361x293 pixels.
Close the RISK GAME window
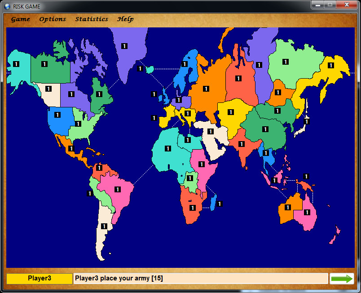coord(347,4)
